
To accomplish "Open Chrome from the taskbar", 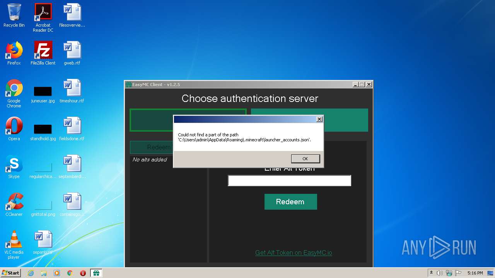I will coord(70,273).
